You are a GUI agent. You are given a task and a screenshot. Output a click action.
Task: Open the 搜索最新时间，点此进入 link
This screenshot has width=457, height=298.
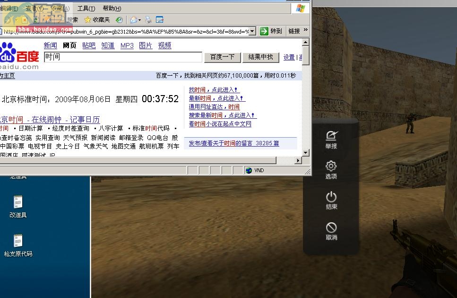click(222, 115)
